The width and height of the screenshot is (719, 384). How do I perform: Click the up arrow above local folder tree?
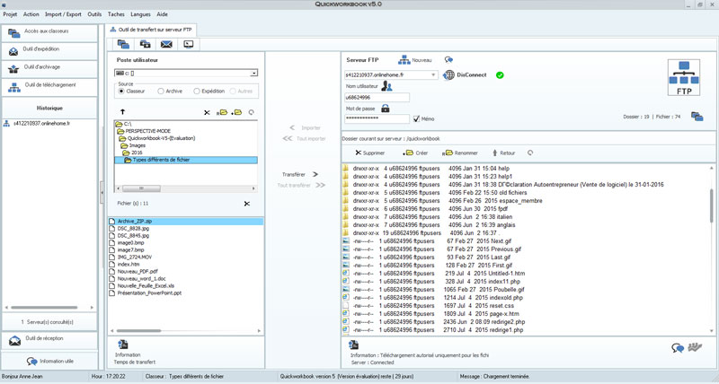122,112
